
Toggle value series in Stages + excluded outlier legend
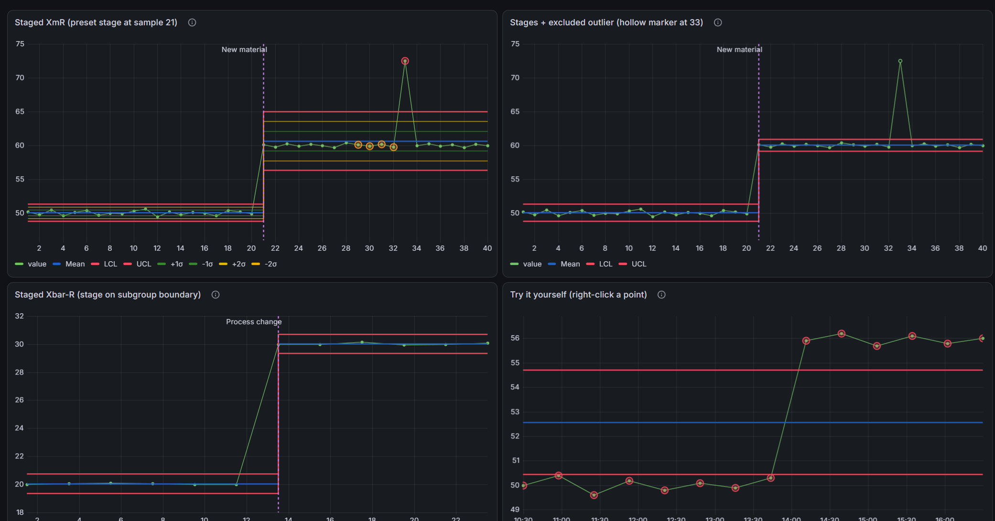pyautogui.click(x=532, y=264)
